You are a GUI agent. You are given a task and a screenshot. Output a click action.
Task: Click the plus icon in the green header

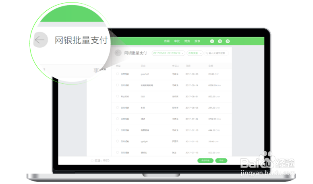pos(212,41)
